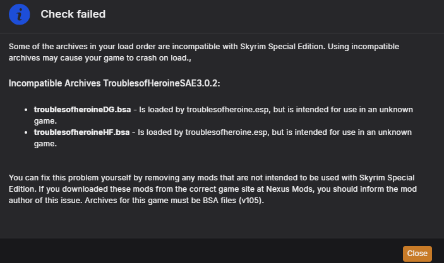444x263 pixels.
Task: Click the Incompatible Archives TroublesofHeroineSAE3.0.2 heading
Action: pos(114,83)
